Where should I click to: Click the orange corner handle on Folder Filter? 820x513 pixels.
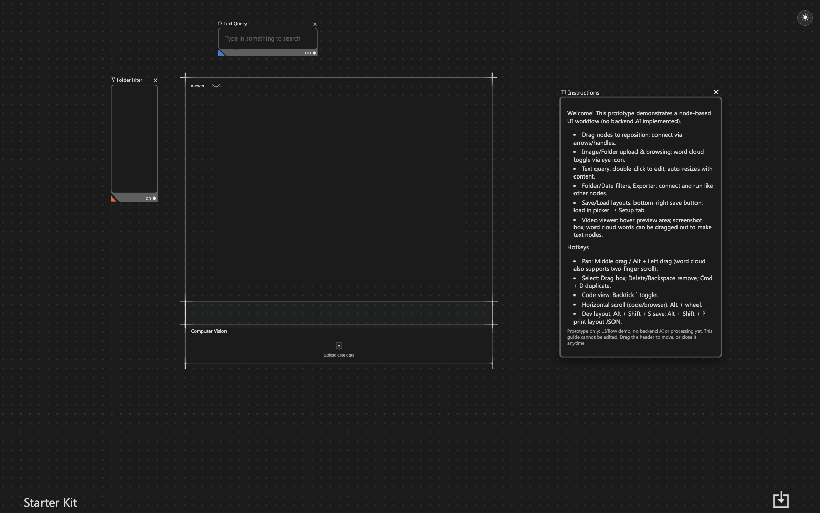(114, 199)
